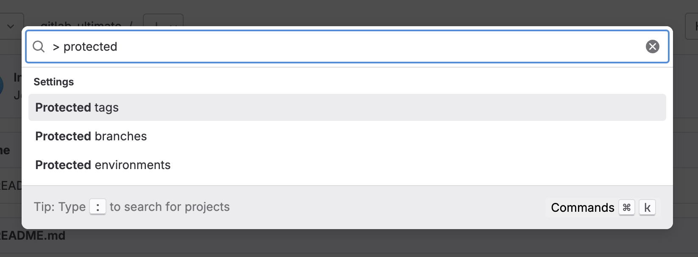Click the Command ⌘ key badge
This screenshot has height=257, width=698.
[x=626, y=208]
